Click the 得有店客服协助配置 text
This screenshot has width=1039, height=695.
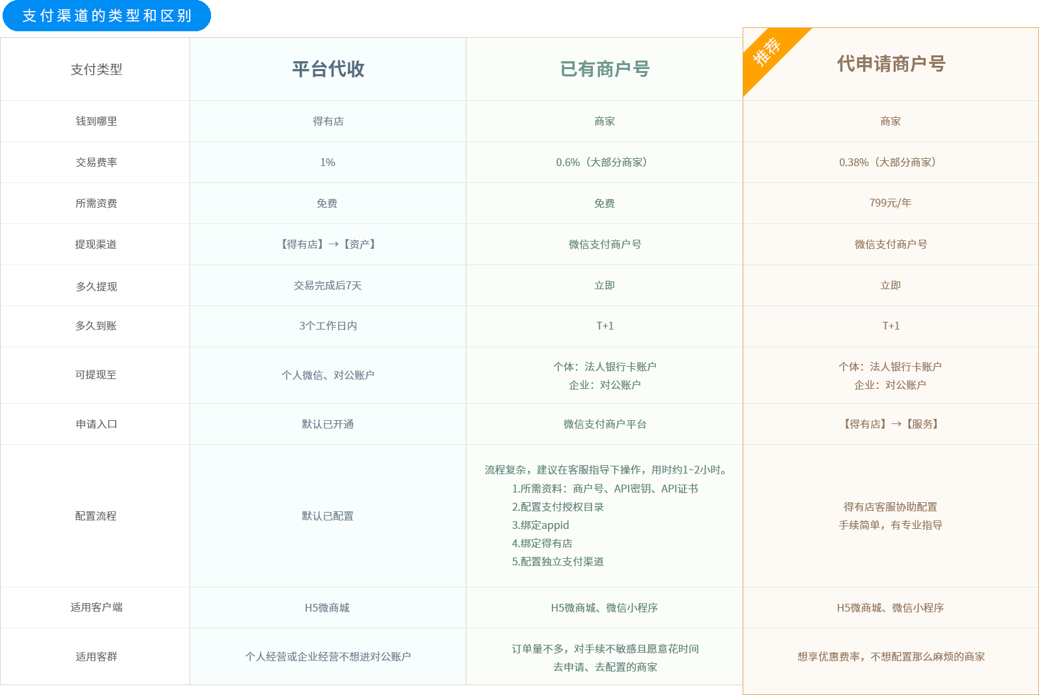(x=890, y=507)
